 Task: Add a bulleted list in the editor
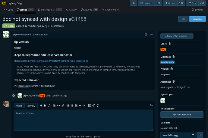click(x=68, y=106)
